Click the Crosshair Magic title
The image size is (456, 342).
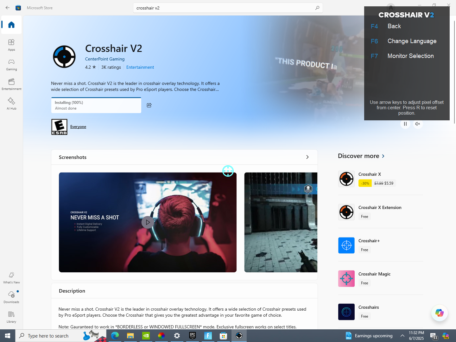click(374, 274)
